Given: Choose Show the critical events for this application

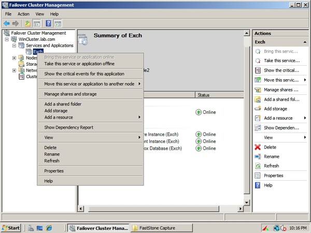Looking at the screenshot, I should click(90, 74).
